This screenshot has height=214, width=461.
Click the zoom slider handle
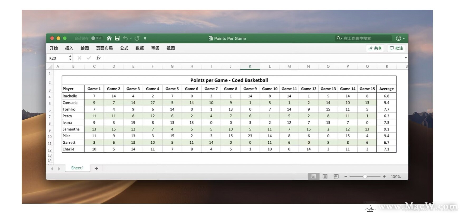tap(365, 177)
